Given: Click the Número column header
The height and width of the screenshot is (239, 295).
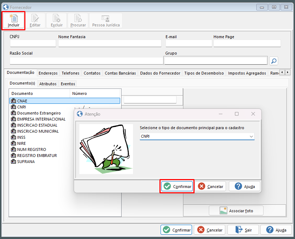Looking at the screenshot, I should [x=95, y=93].
